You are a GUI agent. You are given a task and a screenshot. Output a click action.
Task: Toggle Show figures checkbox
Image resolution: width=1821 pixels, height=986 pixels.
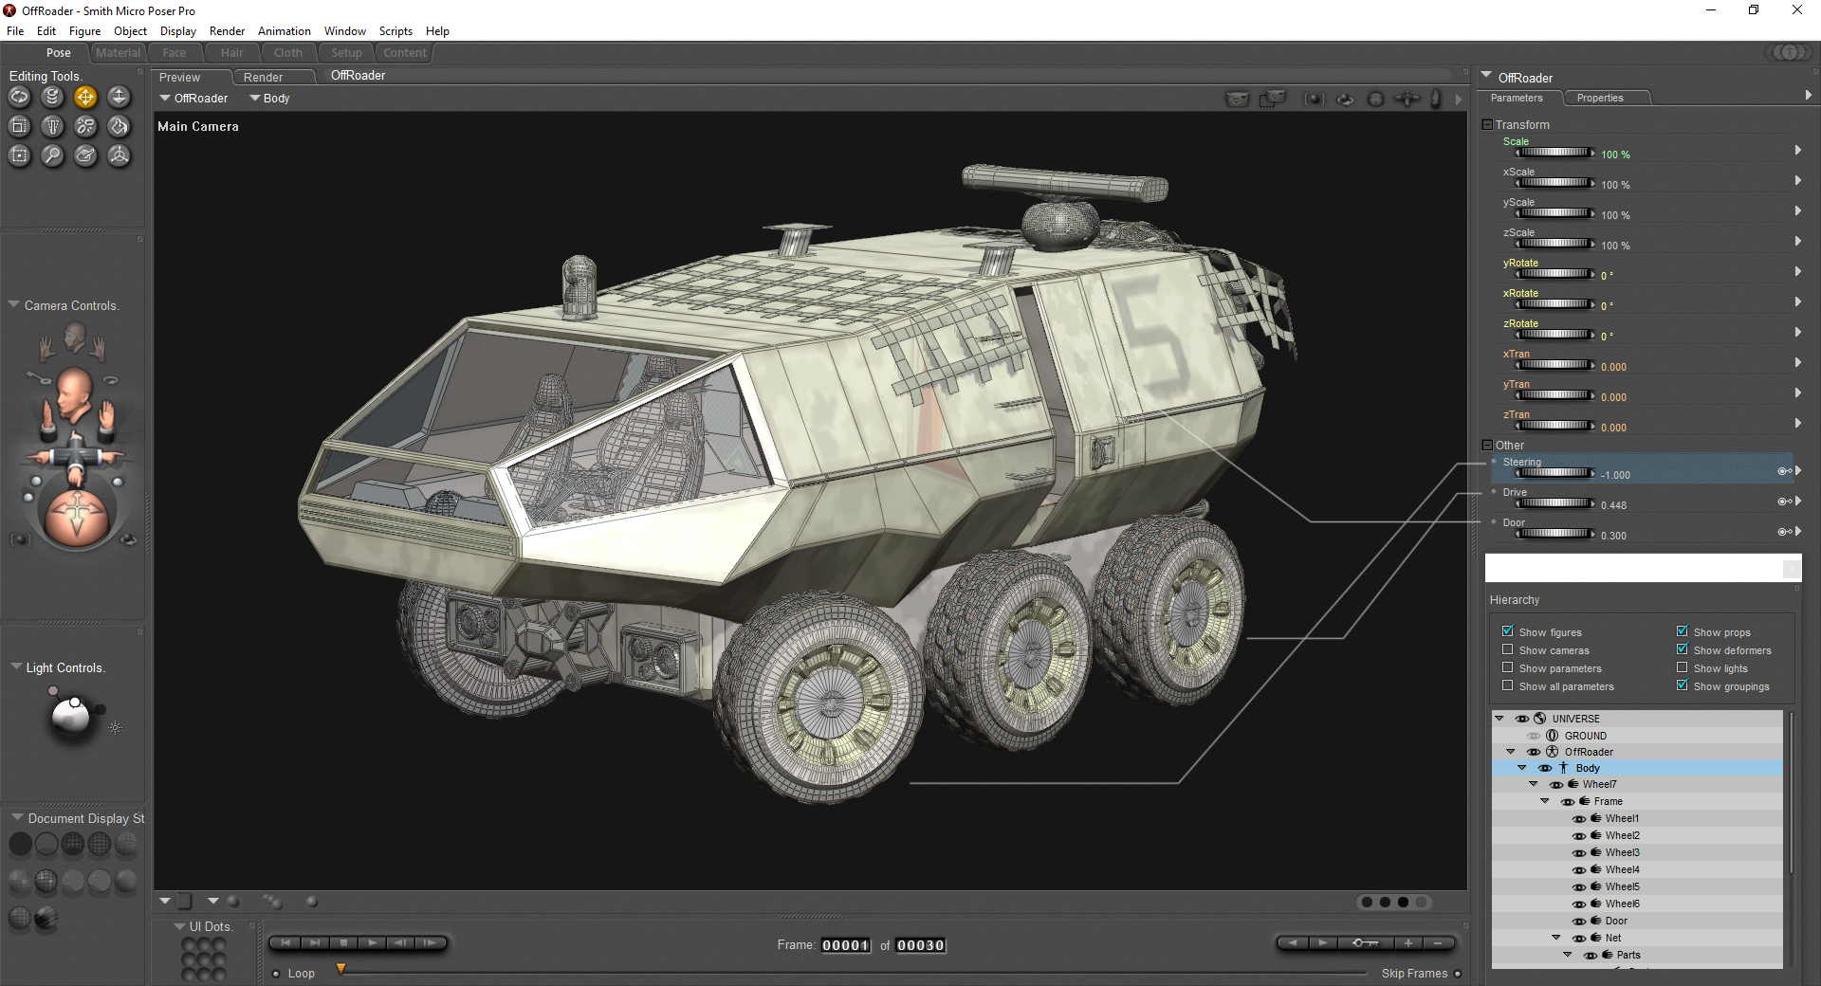point(1507,631)
